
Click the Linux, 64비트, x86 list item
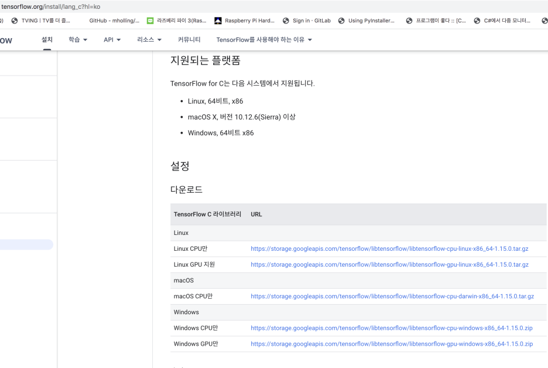click(x=215, y=101)
